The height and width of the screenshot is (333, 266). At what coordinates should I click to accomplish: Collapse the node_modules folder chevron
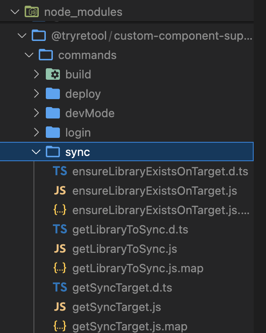(15, 12)
